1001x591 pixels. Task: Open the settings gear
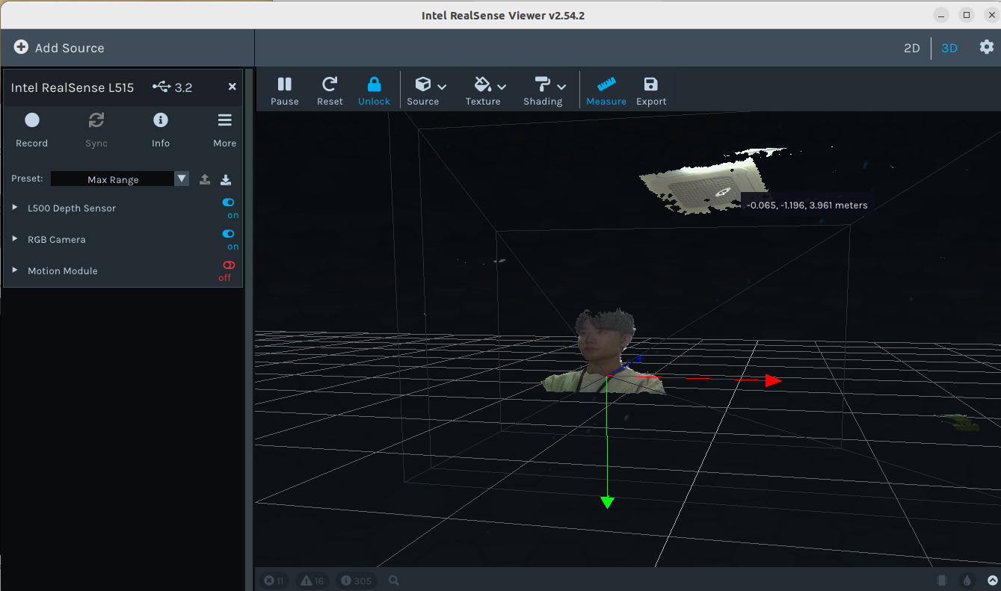tap(987, 47)
